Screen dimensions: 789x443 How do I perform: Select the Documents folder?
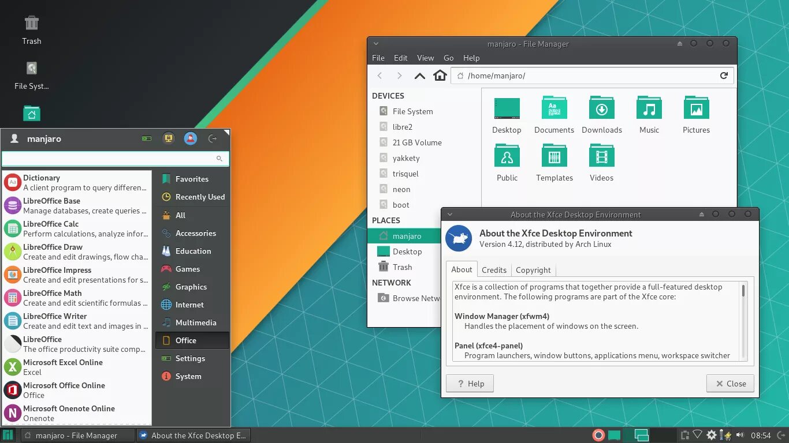point(554,115)
